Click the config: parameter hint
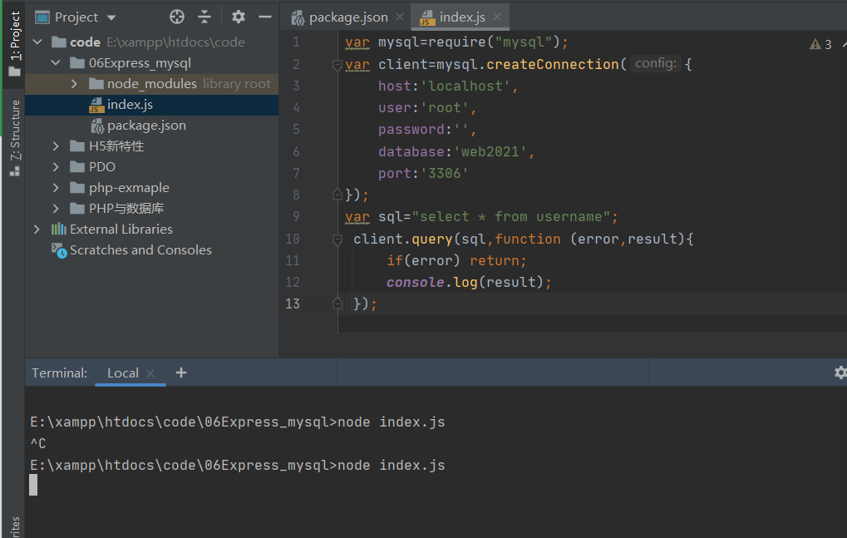Image resolution: width=847 pixels, height=538 pixels. coord(655,63)
